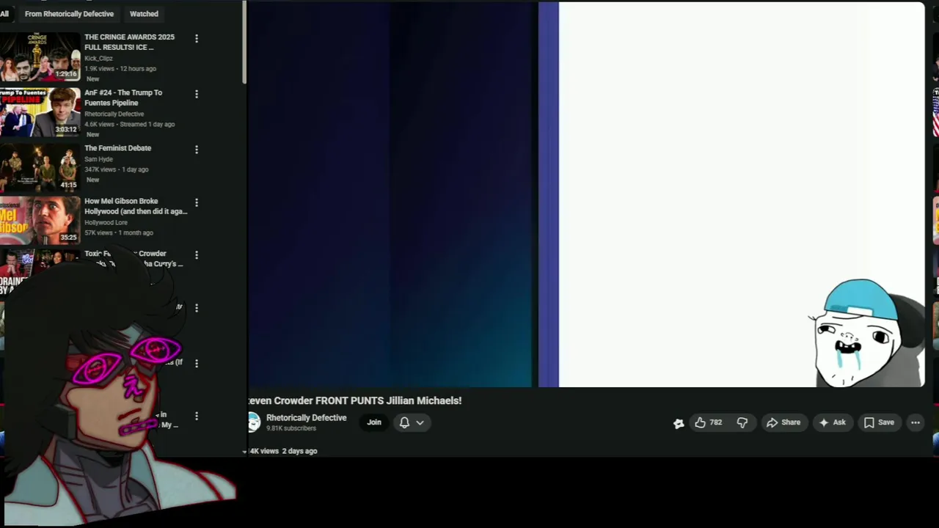The image size is (939, 528).
Task: Like the Steven Crowder video (782)
Action: 708,422
